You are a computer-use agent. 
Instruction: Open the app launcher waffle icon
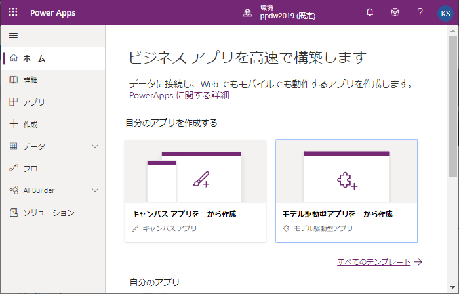(13, 12)
